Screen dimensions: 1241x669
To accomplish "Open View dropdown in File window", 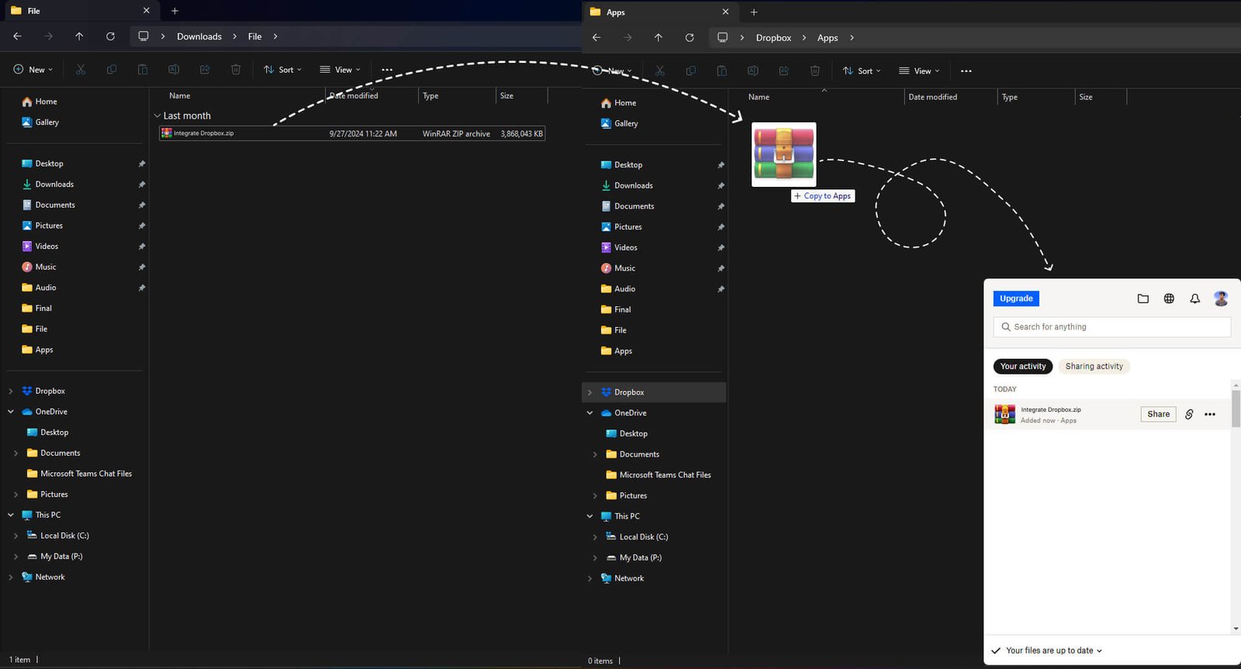I will pyautogui.click(x=340, y=70).
